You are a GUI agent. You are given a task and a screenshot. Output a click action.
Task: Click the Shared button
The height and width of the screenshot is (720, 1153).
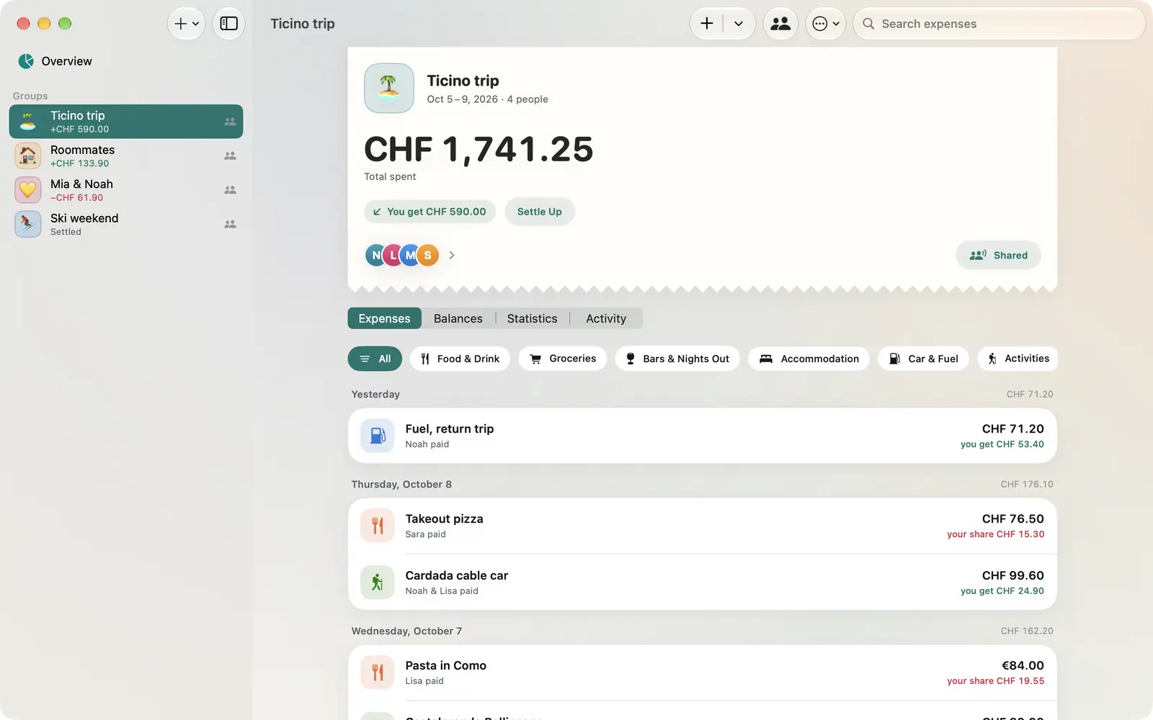(998, 255)
